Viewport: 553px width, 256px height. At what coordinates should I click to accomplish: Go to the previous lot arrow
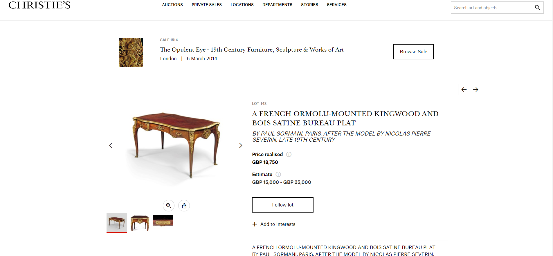pos(464,89)
